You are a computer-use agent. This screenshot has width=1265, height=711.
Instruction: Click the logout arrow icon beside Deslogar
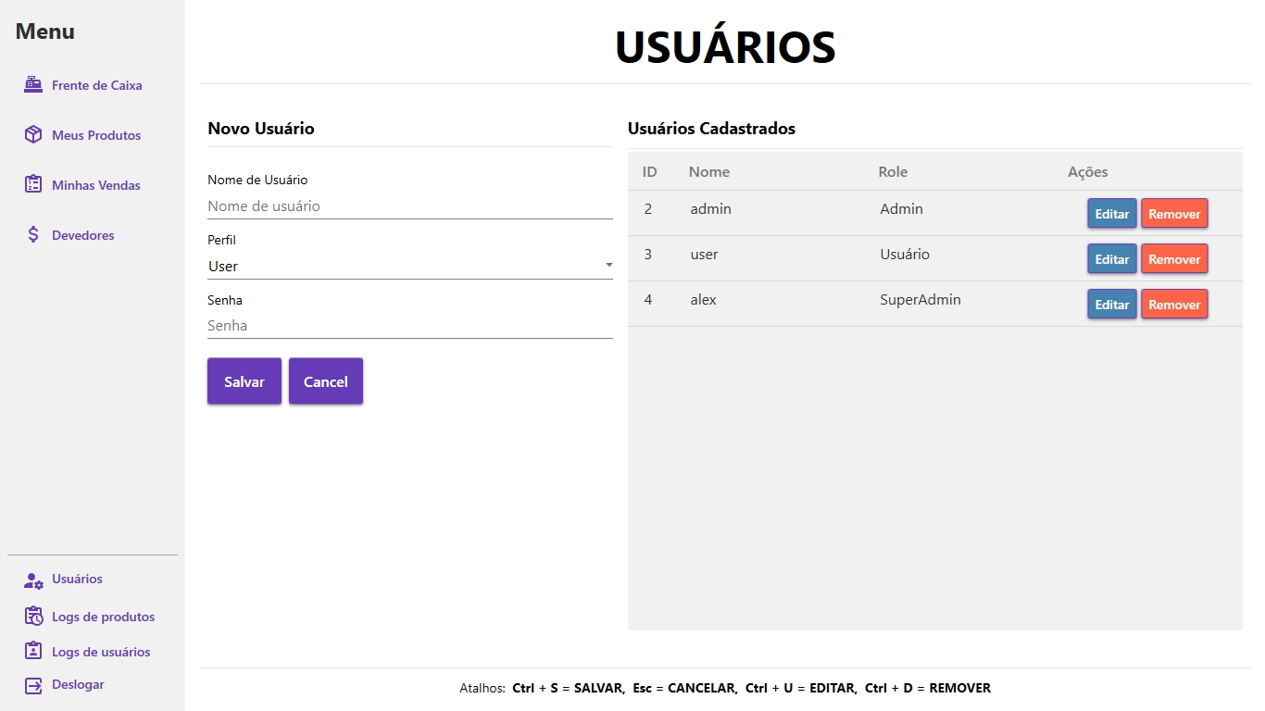coord(33,685)
